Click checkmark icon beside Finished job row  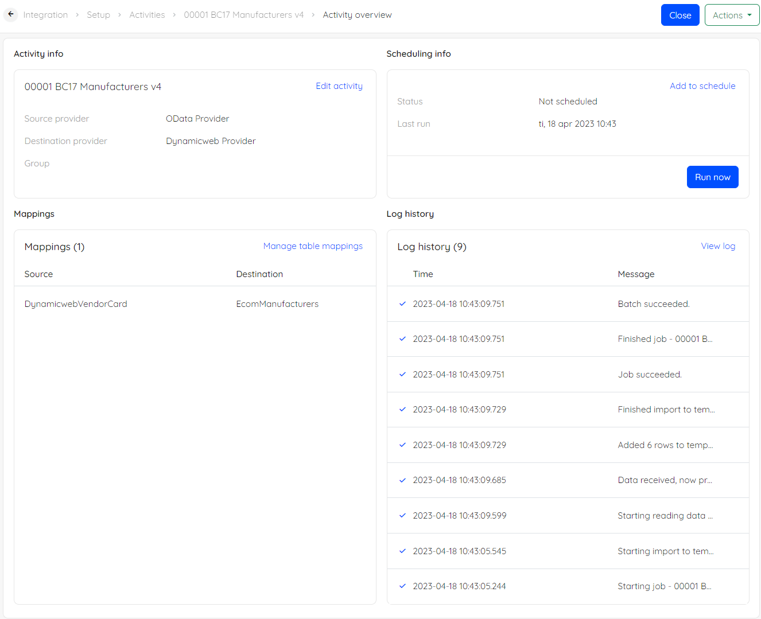tap(402, 339)
